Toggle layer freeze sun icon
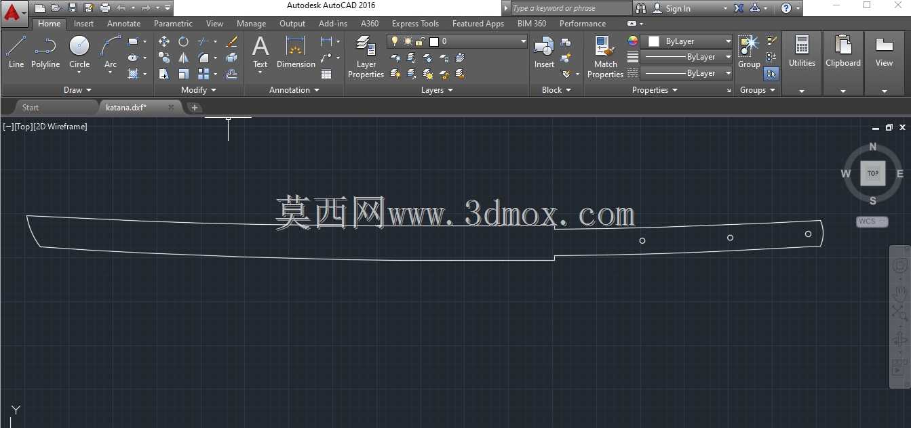The width and height of the screenshot is (911, 428). tap(408, 41)
